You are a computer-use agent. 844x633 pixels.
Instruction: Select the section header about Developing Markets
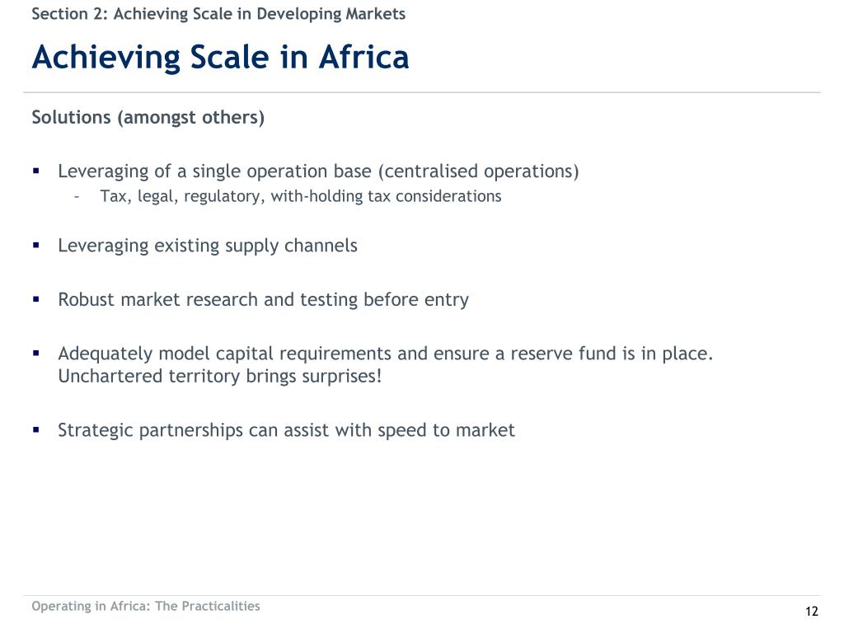[x=218, y=13]
